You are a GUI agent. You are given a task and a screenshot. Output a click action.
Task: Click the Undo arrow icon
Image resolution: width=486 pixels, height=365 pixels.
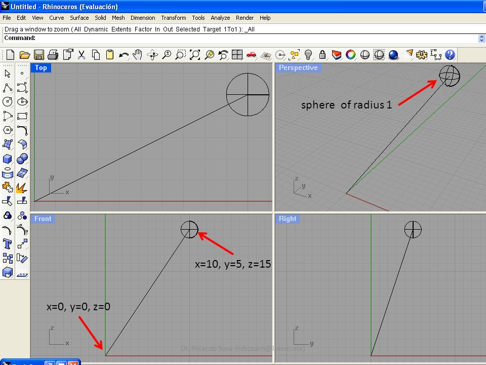[x=124, y=55]
